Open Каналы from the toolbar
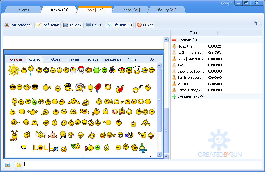The width and height of the screenshot is (265, 172). pos(73,25)
